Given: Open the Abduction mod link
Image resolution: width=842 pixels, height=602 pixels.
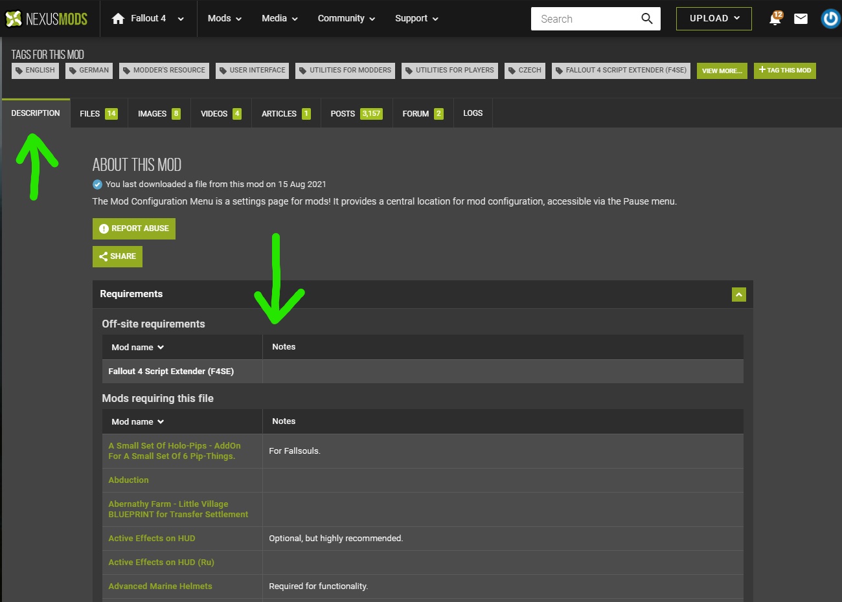Looking at the screenshot, I should (x=128, y=480).
